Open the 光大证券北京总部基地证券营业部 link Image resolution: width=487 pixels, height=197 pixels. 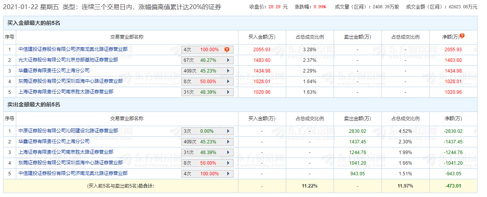tap(68, 60)
